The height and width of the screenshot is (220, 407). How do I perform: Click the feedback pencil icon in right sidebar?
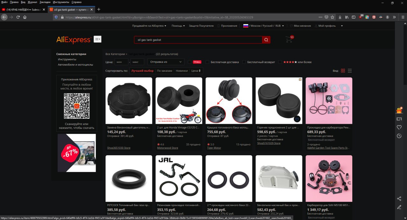tap(399, 207)
